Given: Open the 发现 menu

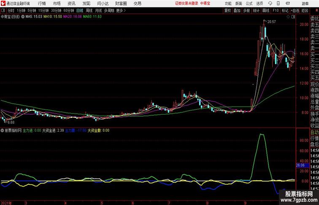Looking at the screenshot, I should point(86,3).
